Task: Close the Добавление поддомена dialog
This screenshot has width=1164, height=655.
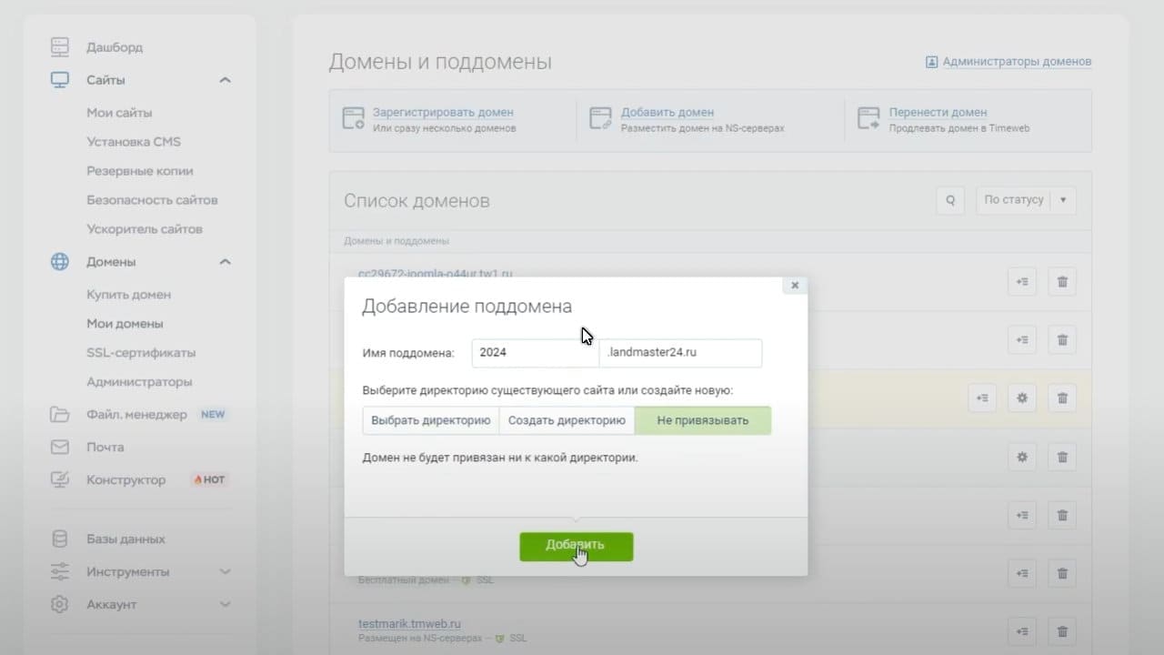Action: point(795,285)
